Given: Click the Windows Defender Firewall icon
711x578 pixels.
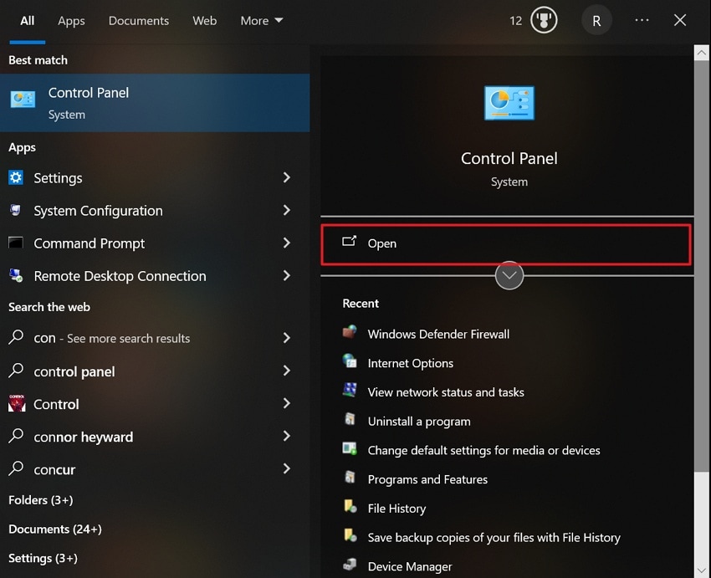Looking at the screenshot, I should coord(350,332).
